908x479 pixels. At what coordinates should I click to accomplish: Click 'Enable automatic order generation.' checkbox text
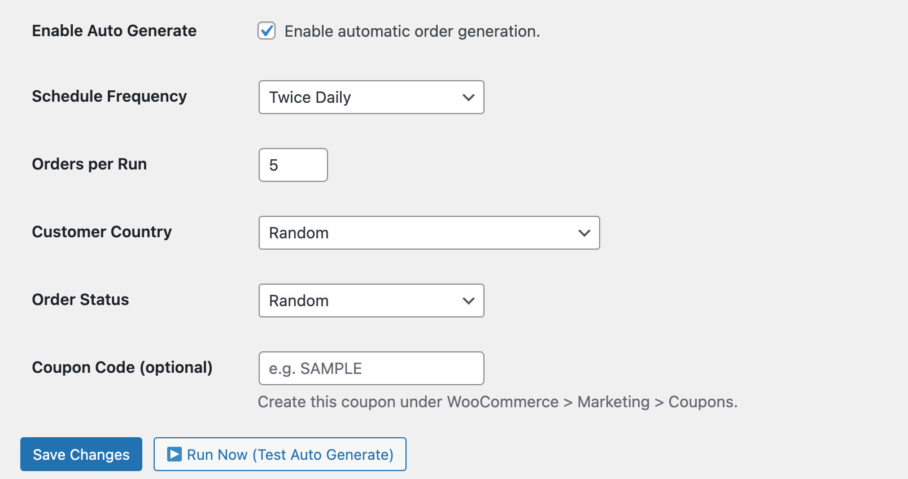point(412,32)
